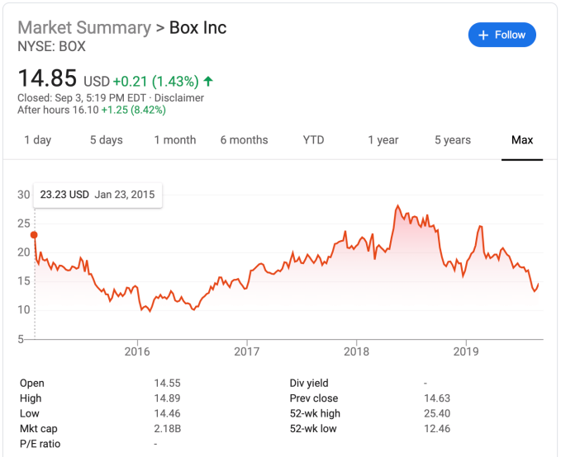Open the 6 months tab
The width and height of the screenshot is (561, 457).
point(244,140)
